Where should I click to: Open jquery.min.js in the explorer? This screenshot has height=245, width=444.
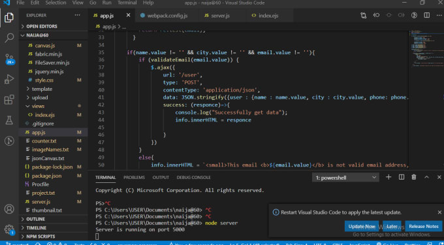pyautogui.click(x=49, y=72)
